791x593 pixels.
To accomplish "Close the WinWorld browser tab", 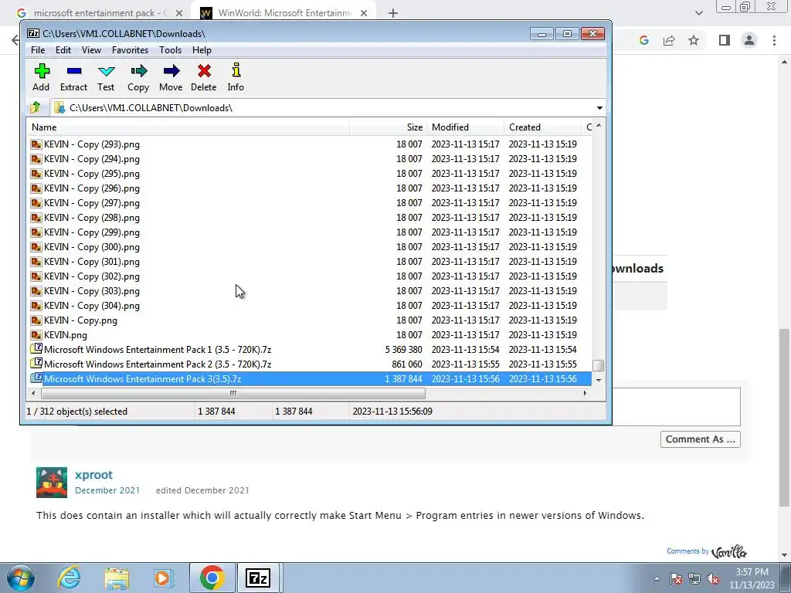I will [364, 14].
